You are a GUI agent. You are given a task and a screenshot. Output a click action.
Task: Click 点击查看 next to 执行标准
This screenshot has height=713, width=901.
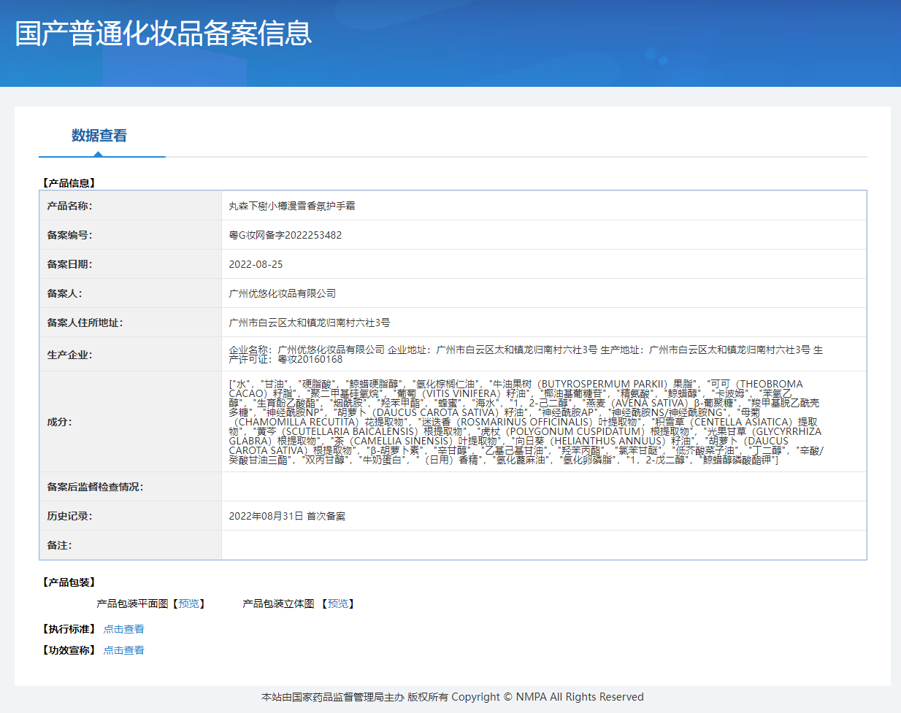123,629
